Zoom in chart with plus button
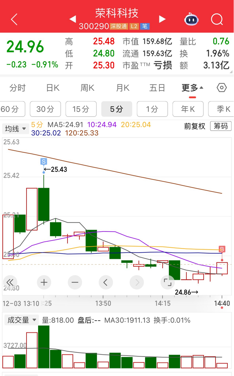The image size is (234, 376). (44, 282)
